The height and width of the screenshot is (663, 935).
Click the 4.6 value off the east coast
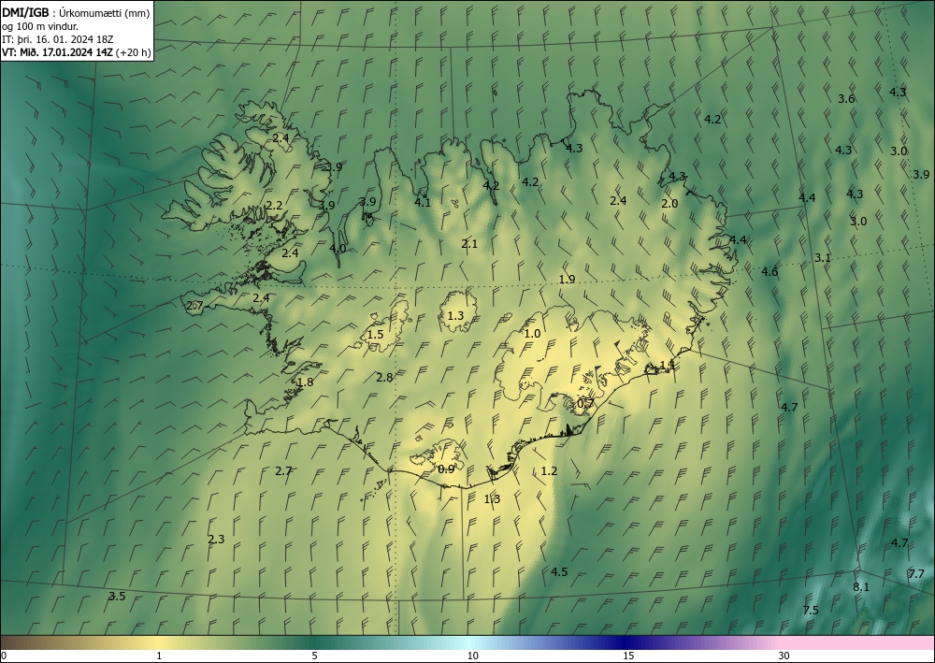pos(770,272)
